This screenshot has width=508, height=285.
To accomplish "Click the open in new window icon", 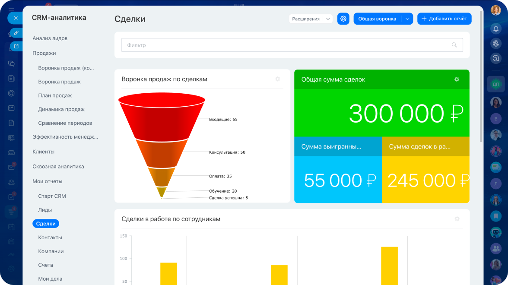I will pyautogui.click(x=16, y=46).
